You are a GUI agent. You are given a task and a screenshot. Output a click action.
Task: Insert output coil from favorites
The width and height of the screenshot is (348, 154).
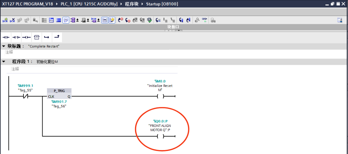point(26,37)
